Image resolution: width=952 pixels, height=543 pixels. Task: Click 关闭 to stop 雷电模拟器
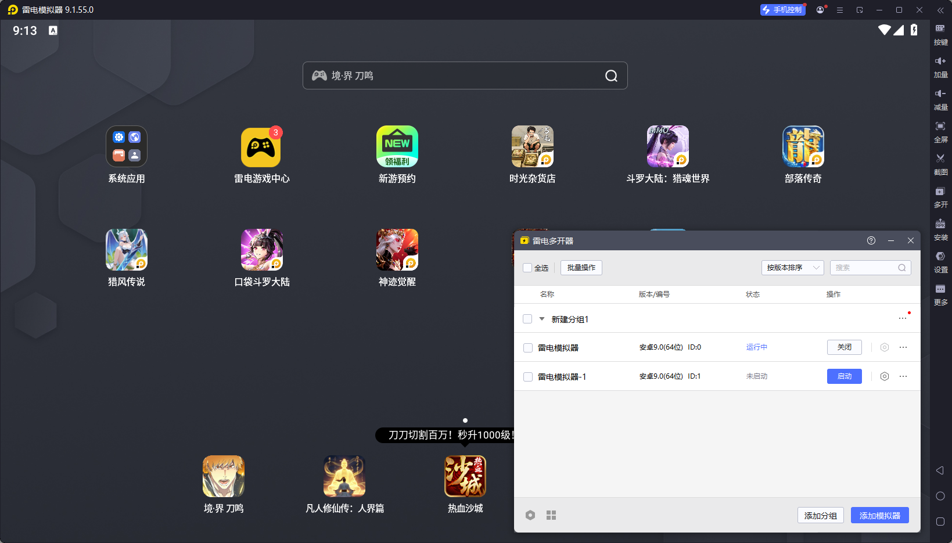pos(845,347)
